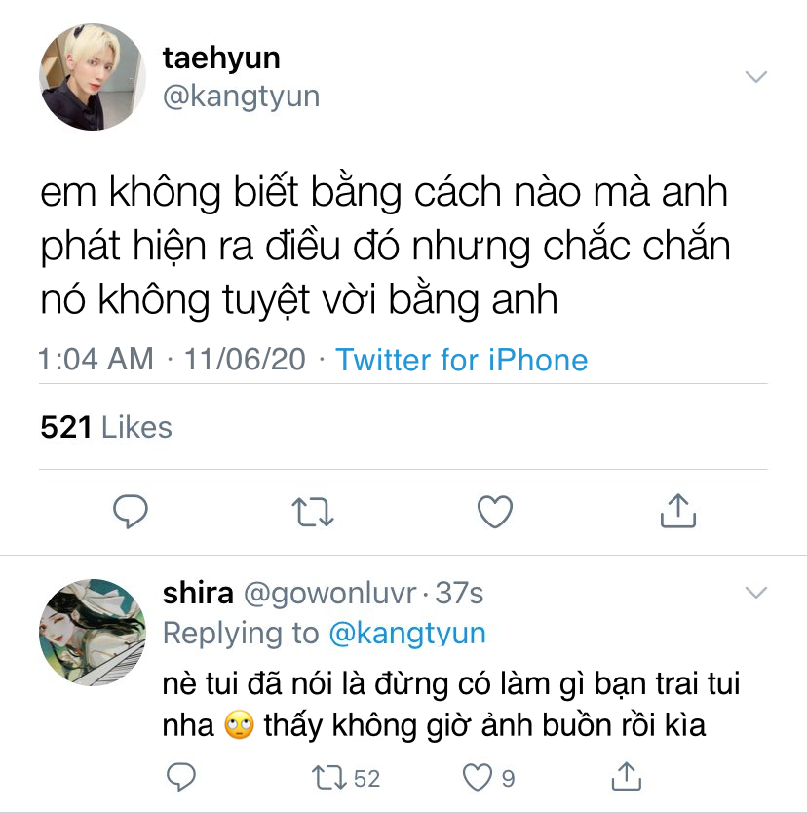
Task: View the 521 Likes list
Action: [106, 427]
